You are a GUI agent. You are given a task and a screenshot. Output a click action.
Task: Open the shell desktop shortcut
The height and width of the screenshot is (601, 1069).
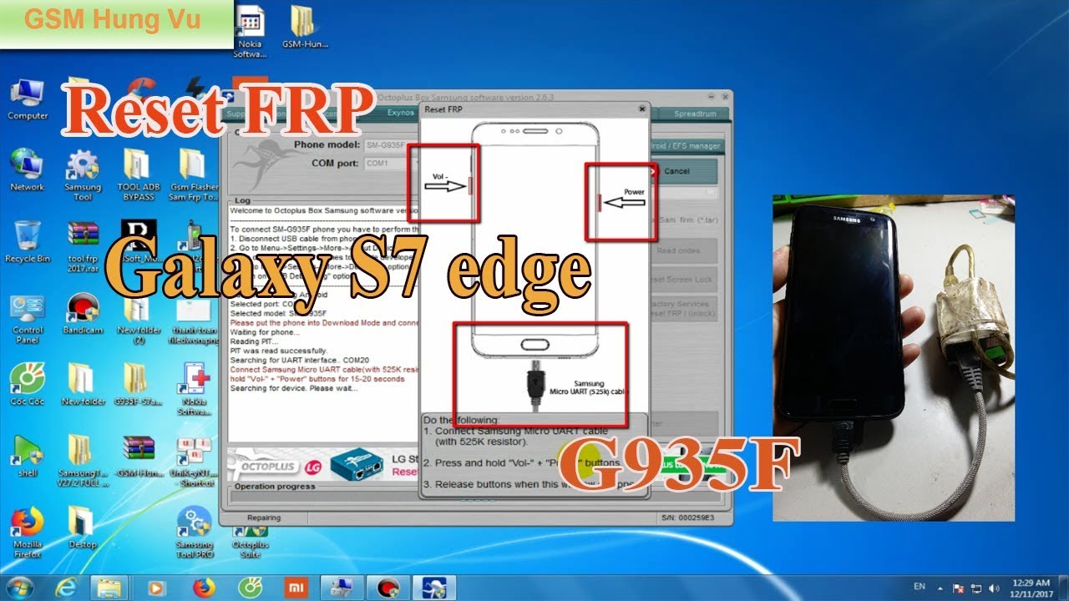(x=28, y=456)
